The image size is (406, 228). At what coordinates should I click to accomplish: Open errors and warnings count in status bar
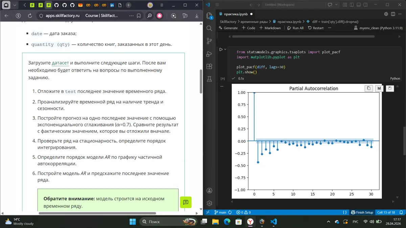tap(244, 212)
